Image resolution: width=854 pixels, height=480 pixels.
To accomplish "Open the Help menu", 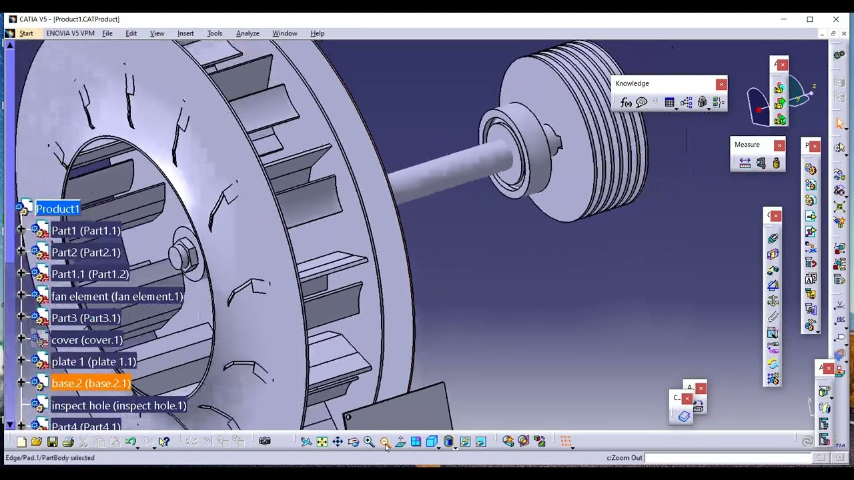I will pos(318,33).
